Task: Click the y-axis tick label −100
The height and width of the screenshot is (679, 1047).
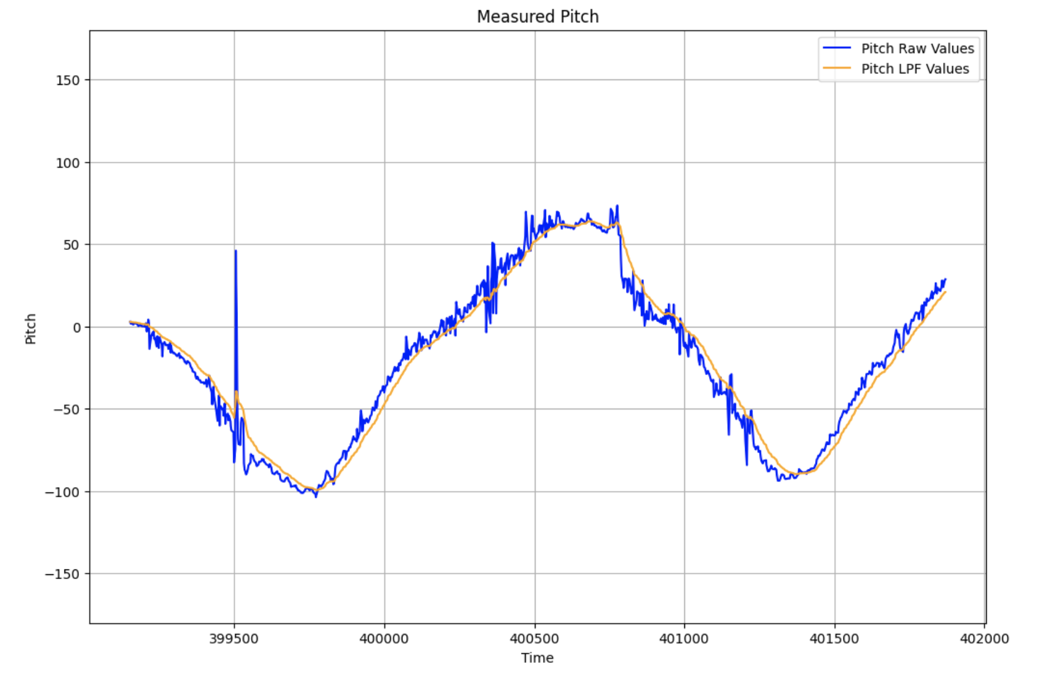Action: coord(62,492)
